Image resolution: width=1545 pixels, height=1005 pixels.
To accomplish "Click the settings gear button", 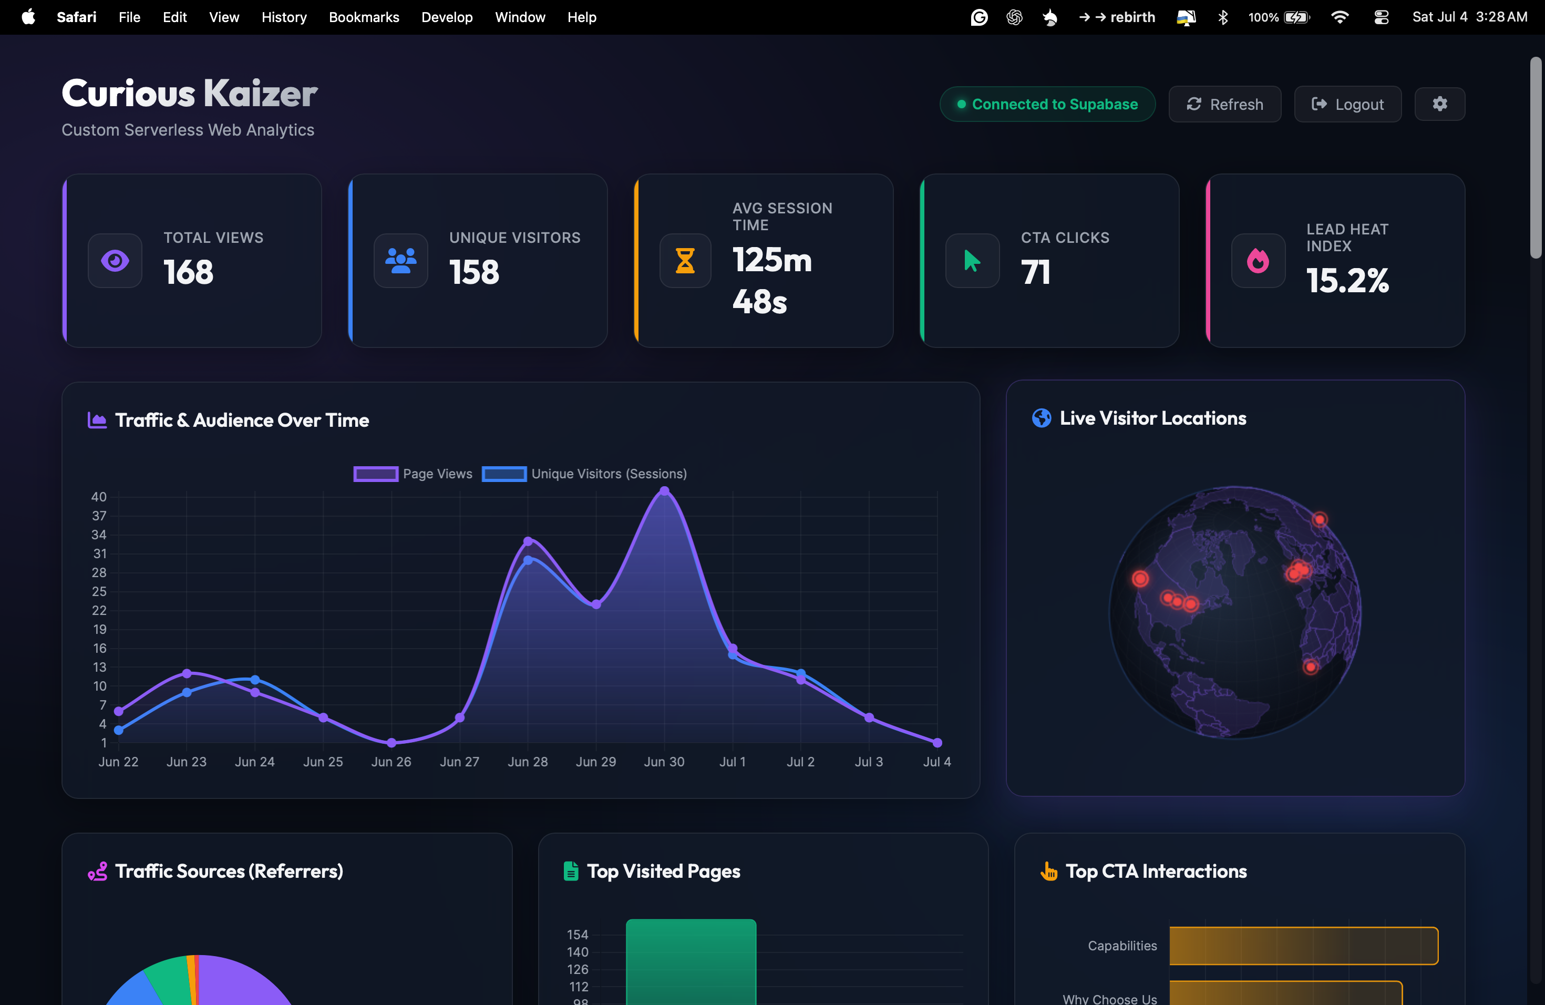I will (1439, 104).
